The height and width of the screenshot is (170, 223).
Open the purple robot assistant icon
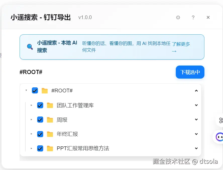[x=219, y=137]
